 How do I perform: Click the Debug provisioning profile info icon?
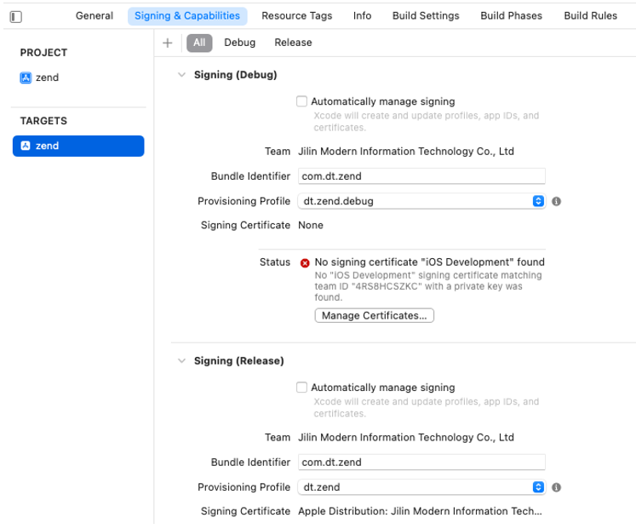(x=556, y=202)
